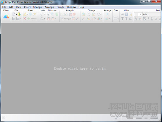This screenshot has height=122, width=162.
Task: Click the magic wand icon in Analysis group
Action: point(78,19)
